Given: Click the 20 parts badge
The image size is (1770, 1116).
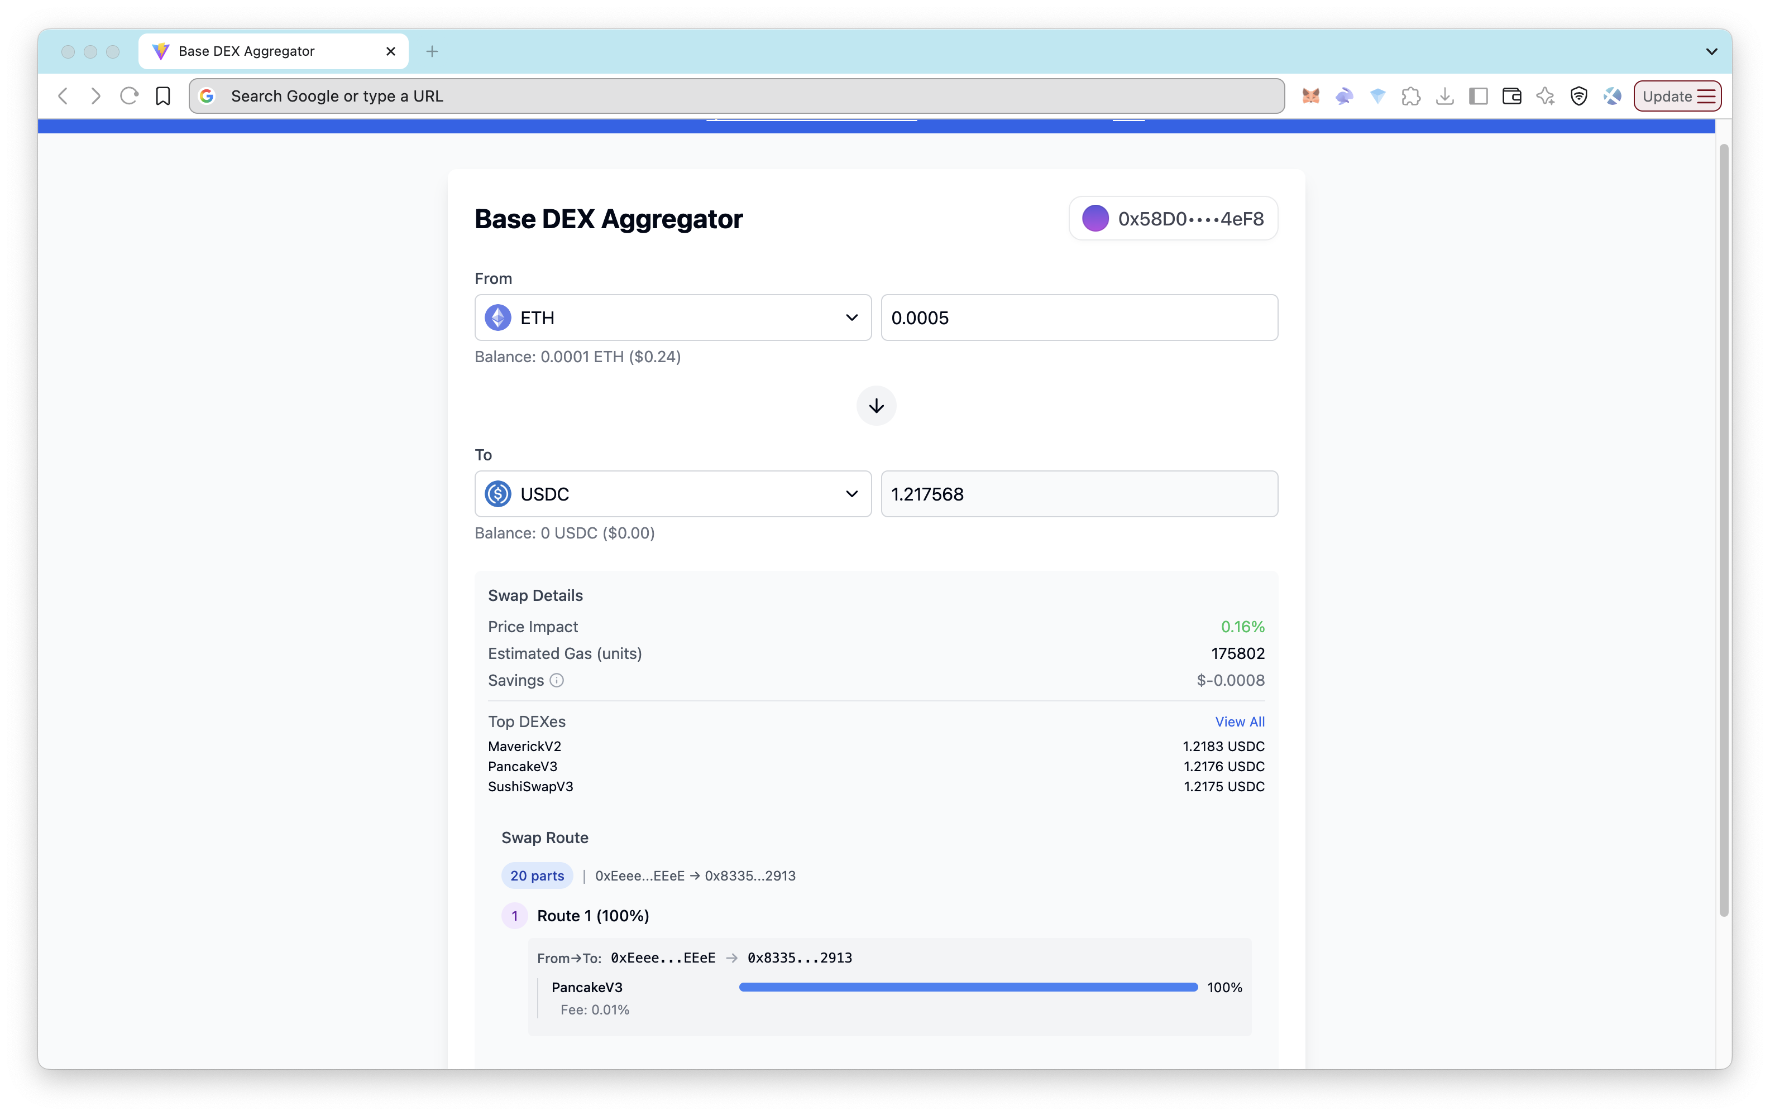Looking at the screenshot, I should (537, 876).
